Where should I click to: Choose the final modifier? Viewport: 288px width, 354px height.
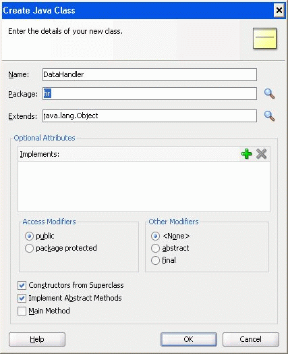(x=155, y=260)
